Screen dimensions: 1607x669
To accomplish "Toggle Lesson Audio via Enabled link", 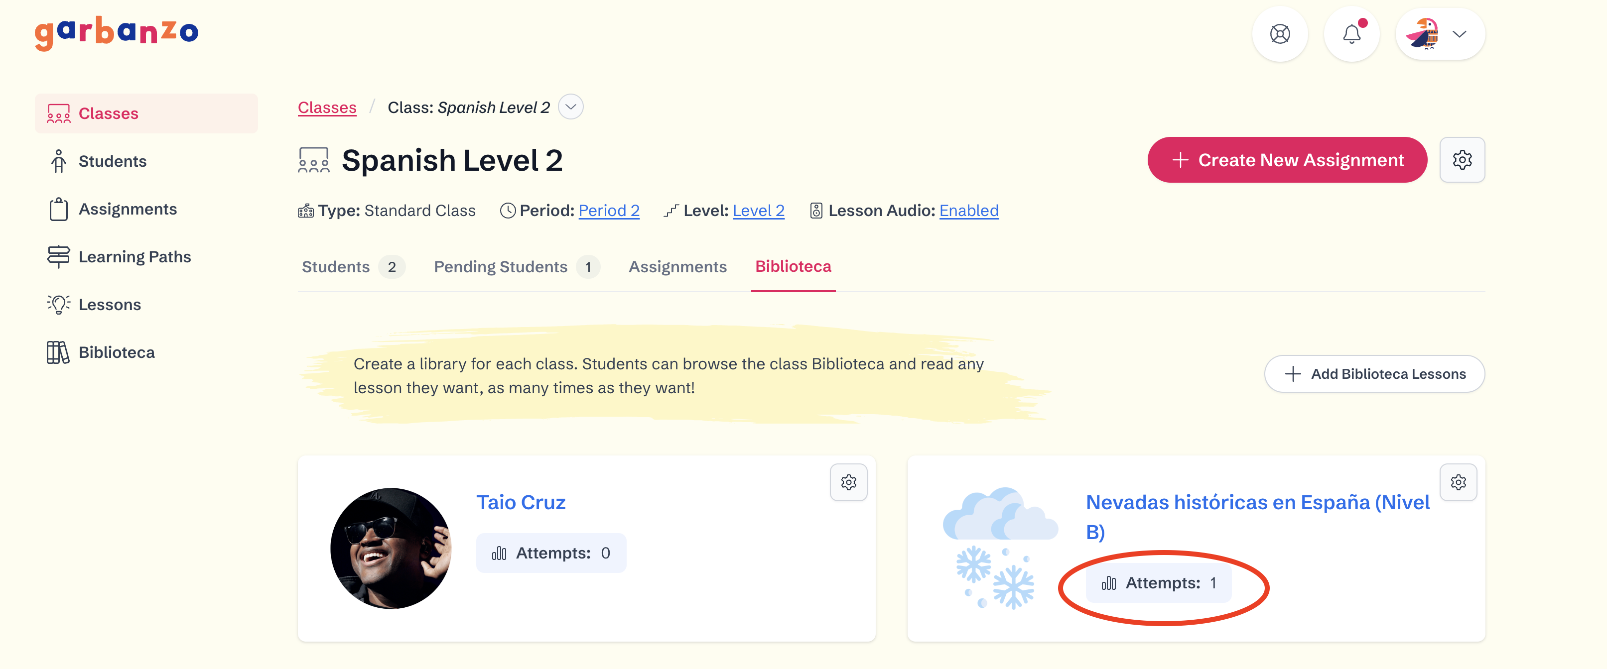I will 968,211.
